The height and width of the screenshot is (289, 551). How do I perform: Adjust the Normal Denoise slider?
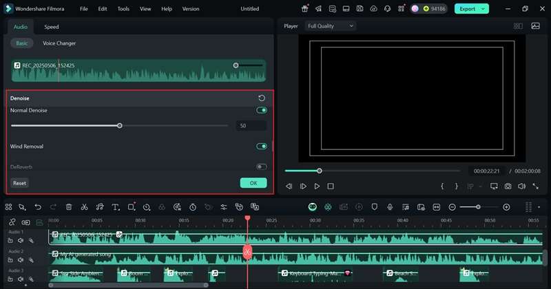pos(119,125)
